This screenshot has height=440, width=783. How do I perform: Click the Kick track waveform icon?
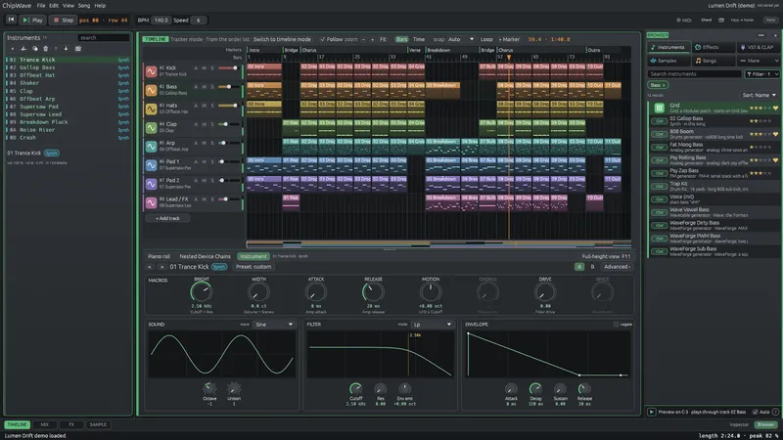[151, 70]
